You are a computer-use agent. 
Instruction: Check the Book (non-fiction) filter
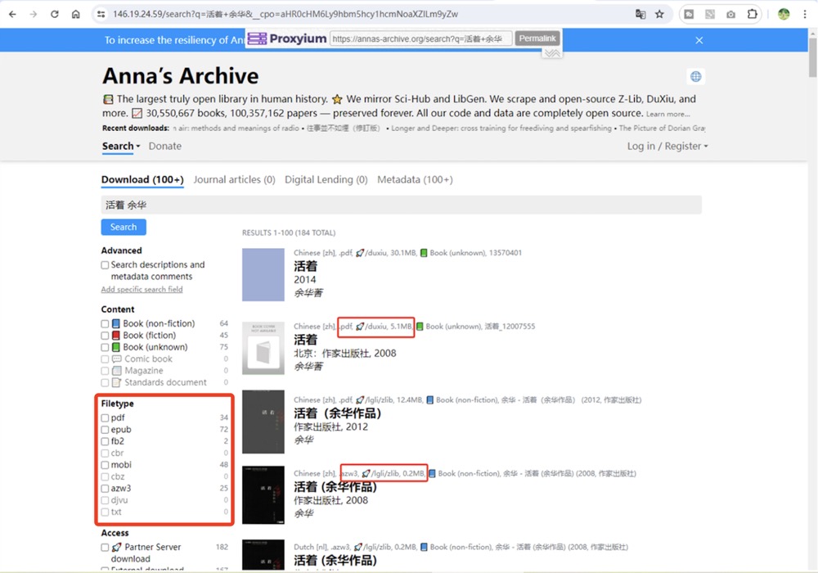[x=105, y=324]
